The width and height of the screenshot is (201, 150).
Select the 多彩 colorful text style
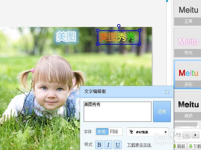188,74
